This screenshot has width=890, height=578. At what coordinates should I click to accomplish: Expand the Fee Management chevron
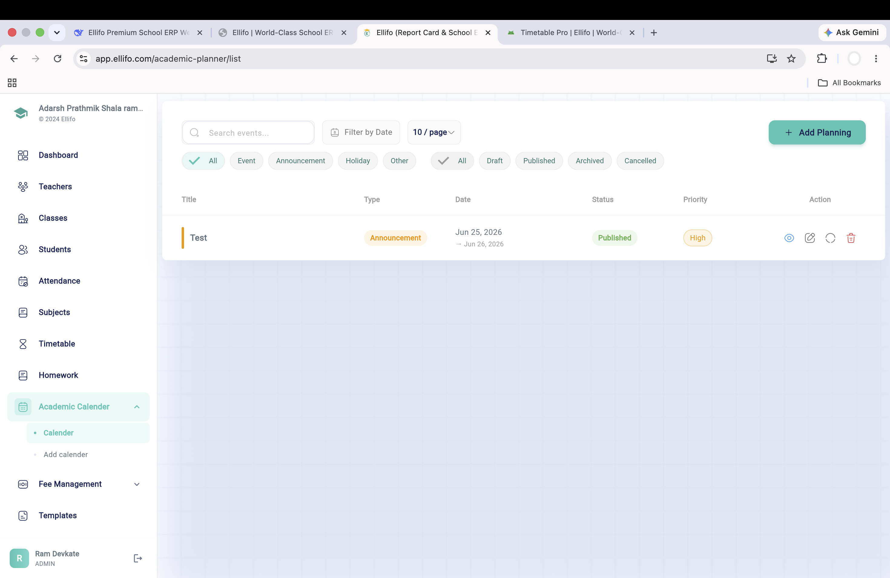[137, 484]
